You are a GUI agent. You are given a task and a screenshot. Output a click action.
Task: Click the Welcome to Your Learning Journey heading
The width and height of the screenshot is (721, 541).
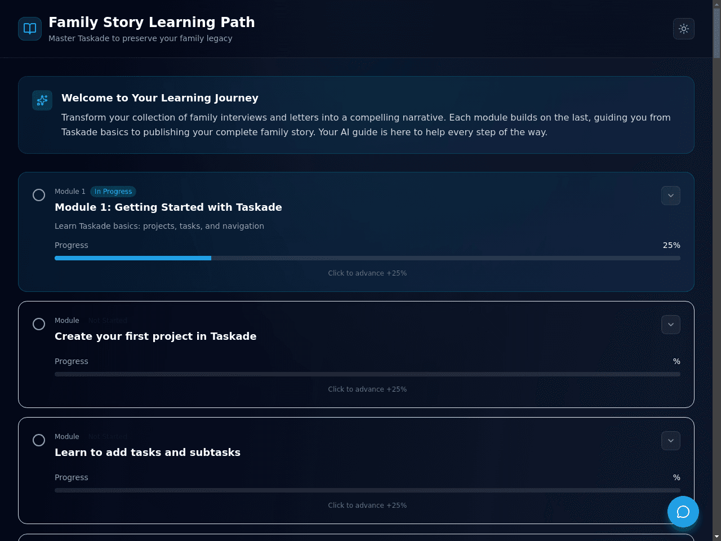[x=160, y=98]
